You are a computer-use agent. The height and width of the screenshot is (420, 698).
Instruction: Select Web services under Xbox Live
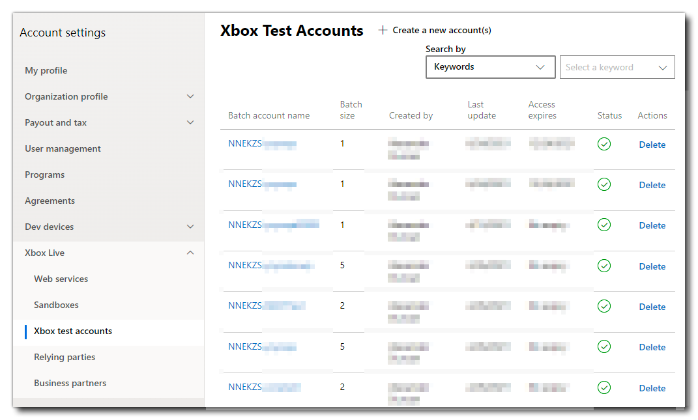coord(61,279)
